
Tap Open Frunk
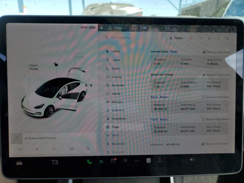34,67
